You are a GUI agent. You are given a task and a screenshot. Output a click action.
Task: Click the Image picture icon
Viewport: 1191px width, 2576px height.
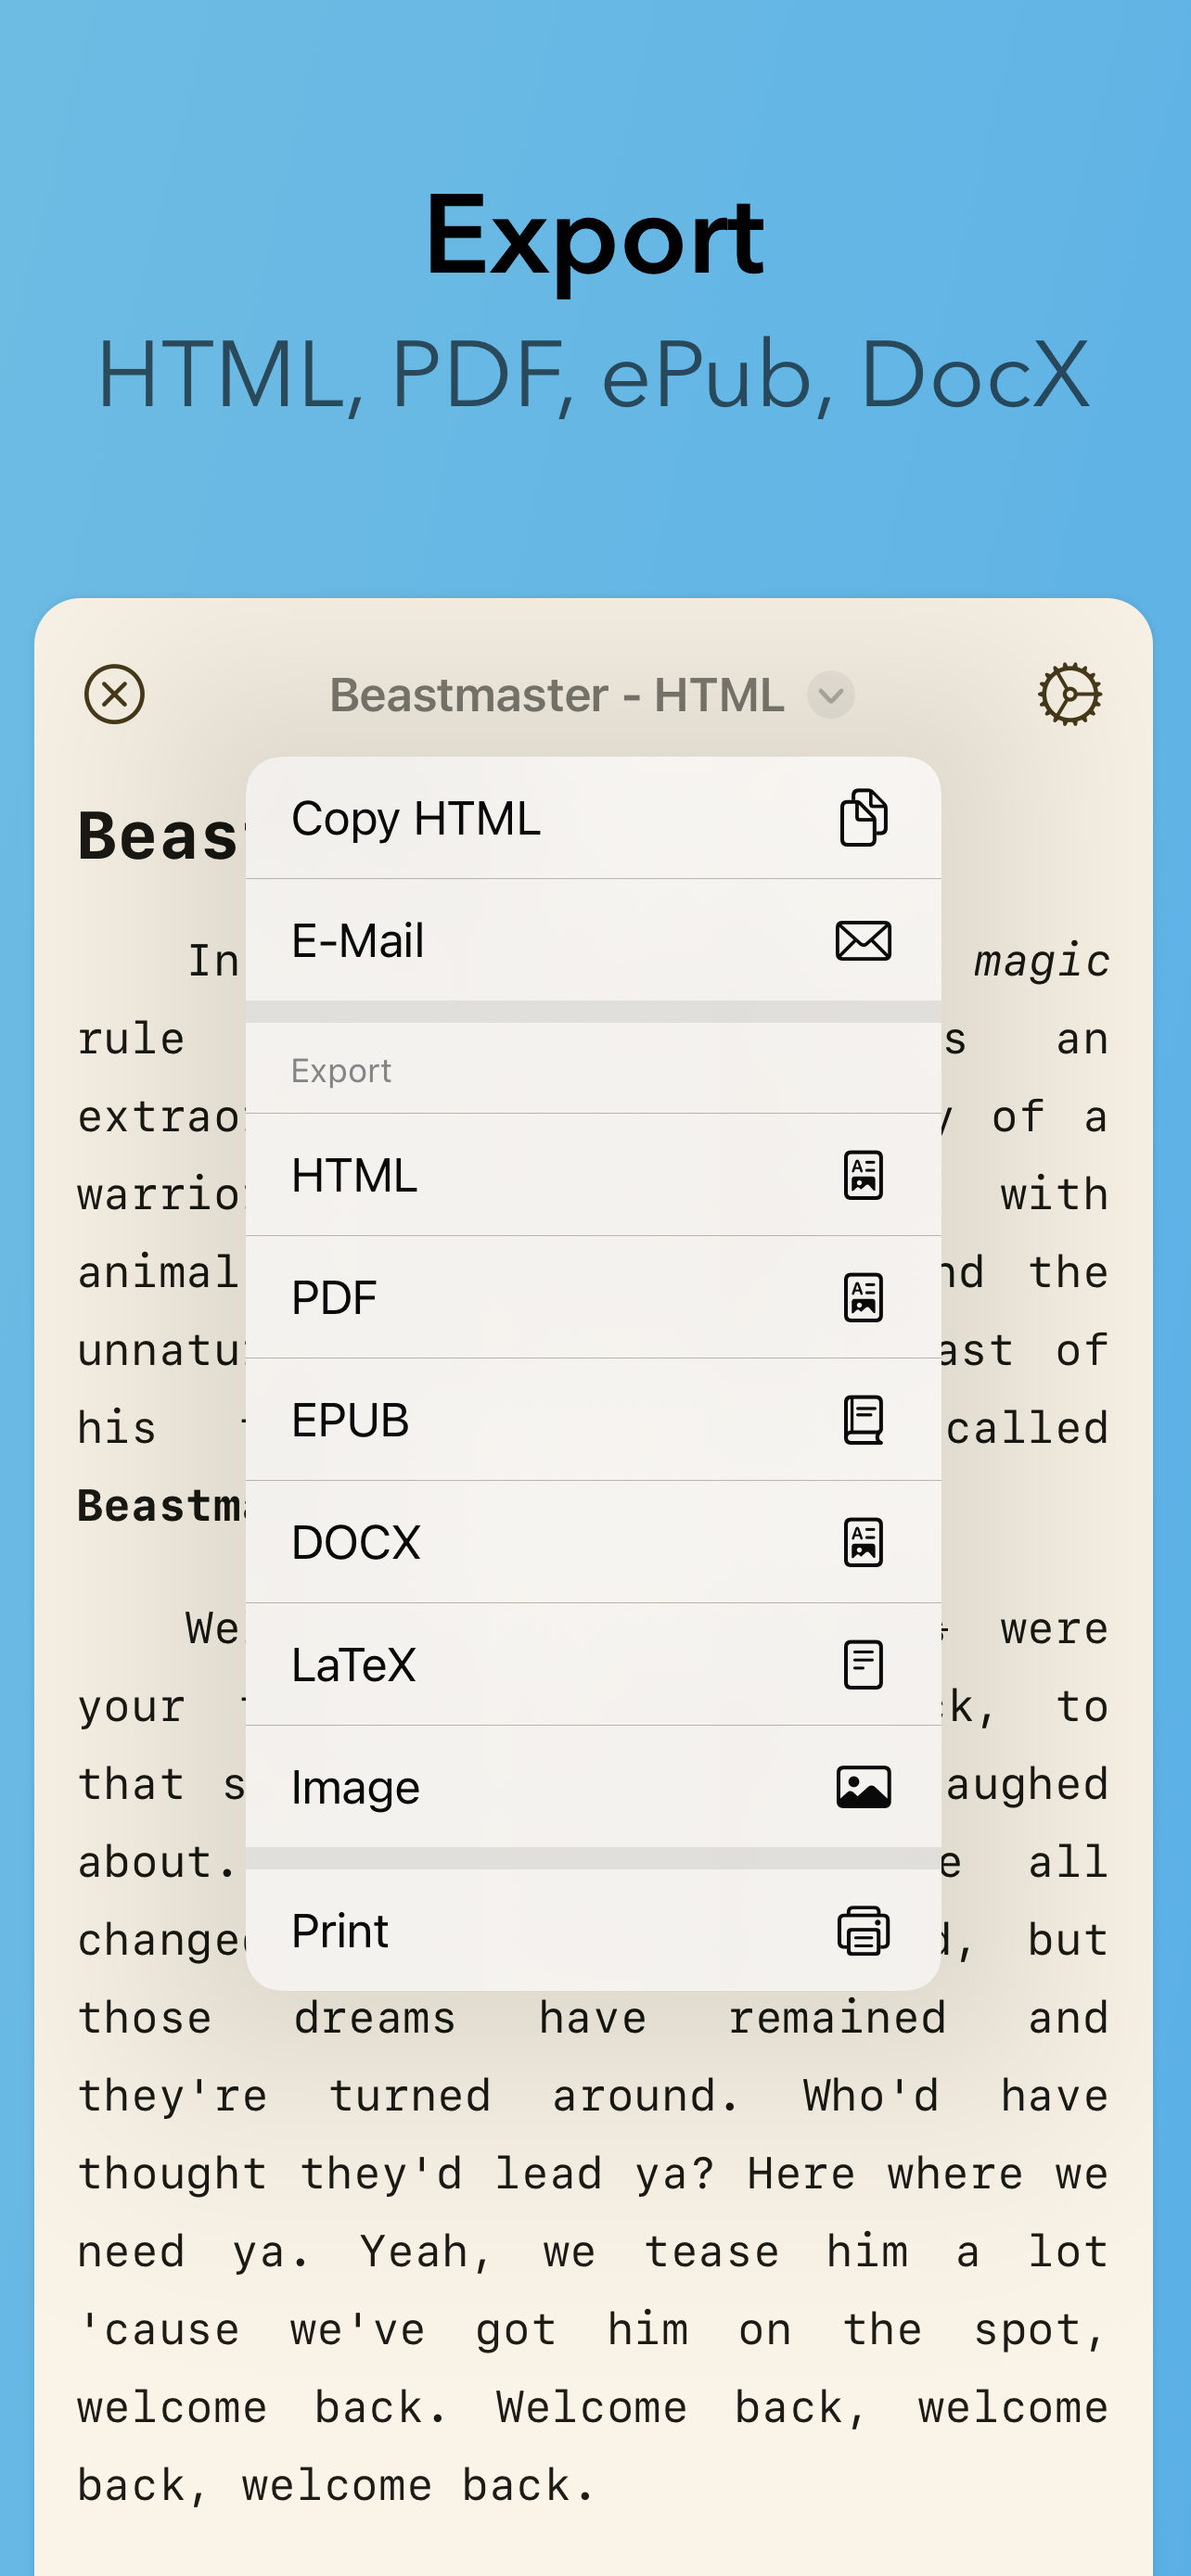click(x=863, y=1787)
